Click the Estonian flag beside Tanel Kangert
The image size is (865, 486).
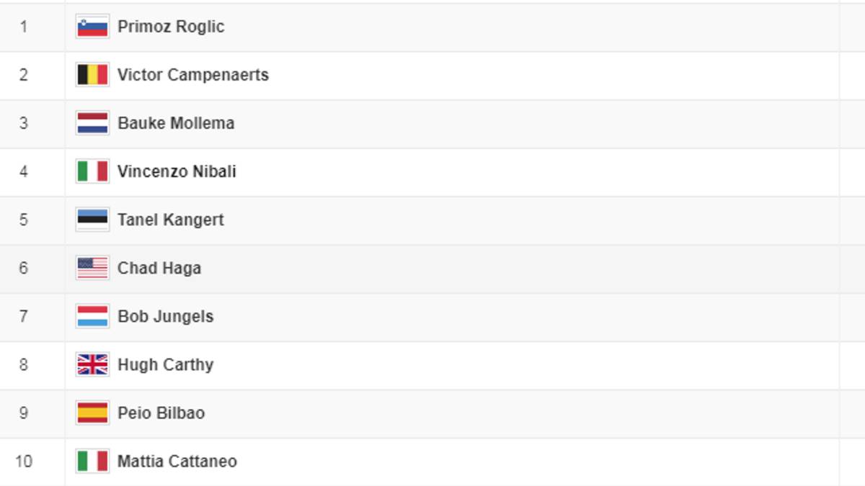pyautogui.click(x=92, y=220)
